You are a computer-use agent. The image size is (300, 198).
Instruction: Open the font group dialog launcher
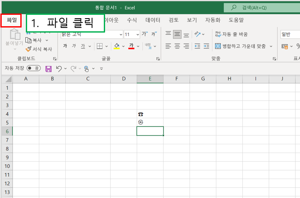(158, 59)
